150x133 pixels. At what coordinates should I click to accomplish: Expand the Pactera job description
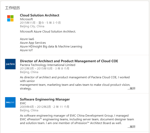[x=132, y=89]
